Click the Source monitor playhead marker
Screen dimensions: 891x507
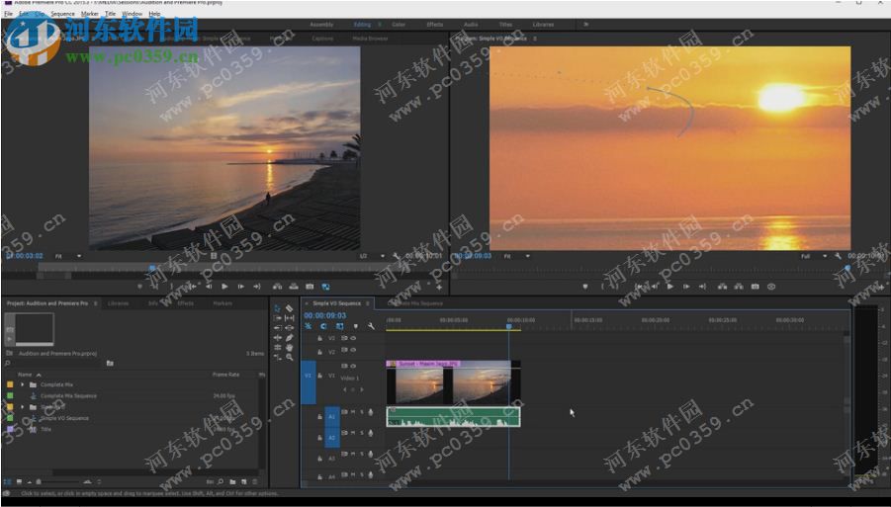[x=152, y=268]
